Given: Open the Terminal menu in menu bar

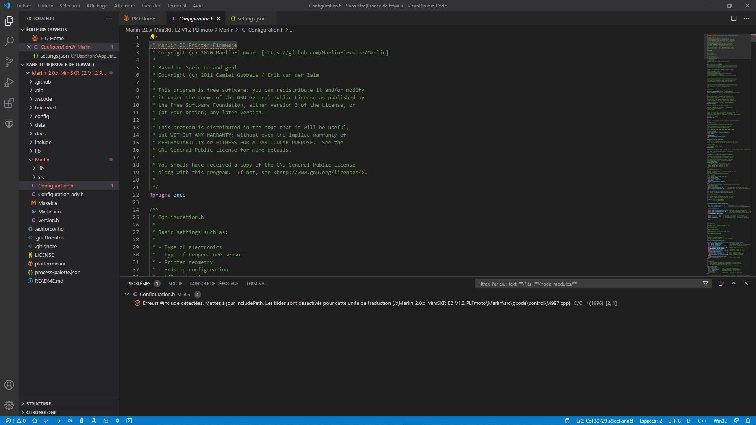Looking at the screenshot, I should point(176,6).
